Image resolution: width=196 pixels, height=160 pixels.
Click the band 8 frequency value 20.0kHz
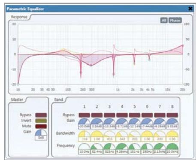(x=172, y=152)
